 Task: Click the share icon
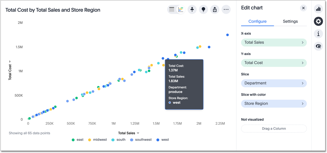coord(215,9)
